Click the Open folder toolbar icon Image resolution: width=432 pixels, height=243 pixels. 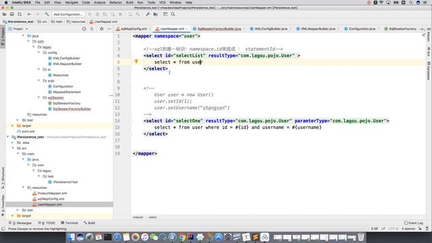4,14
